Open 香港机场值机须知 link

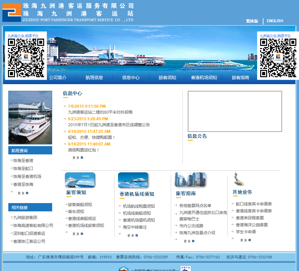(x=139, y=220)
